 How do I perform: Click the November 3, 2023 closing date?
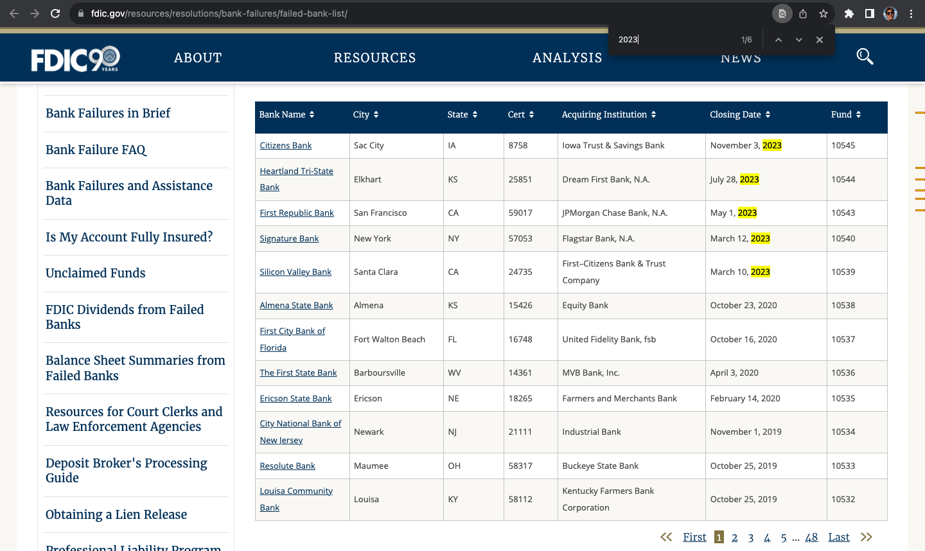[746, 145]
